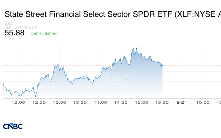Click the 9/21 date axis label
The height and width of the screenshot is (138, 221).
coord(182,102)
